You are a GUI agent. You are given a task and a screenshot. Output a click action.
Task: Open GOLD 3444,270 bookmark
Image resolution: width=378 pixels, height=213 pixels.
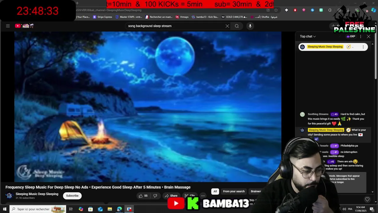pos(234,17)
